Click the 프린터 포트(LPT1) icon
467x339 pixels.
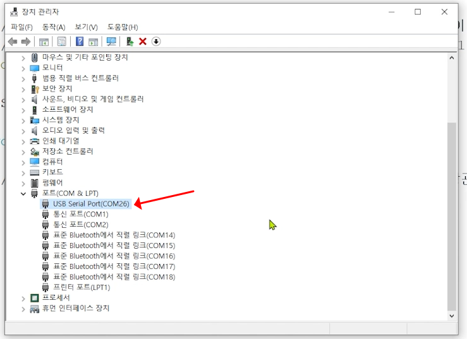[45, 287]
